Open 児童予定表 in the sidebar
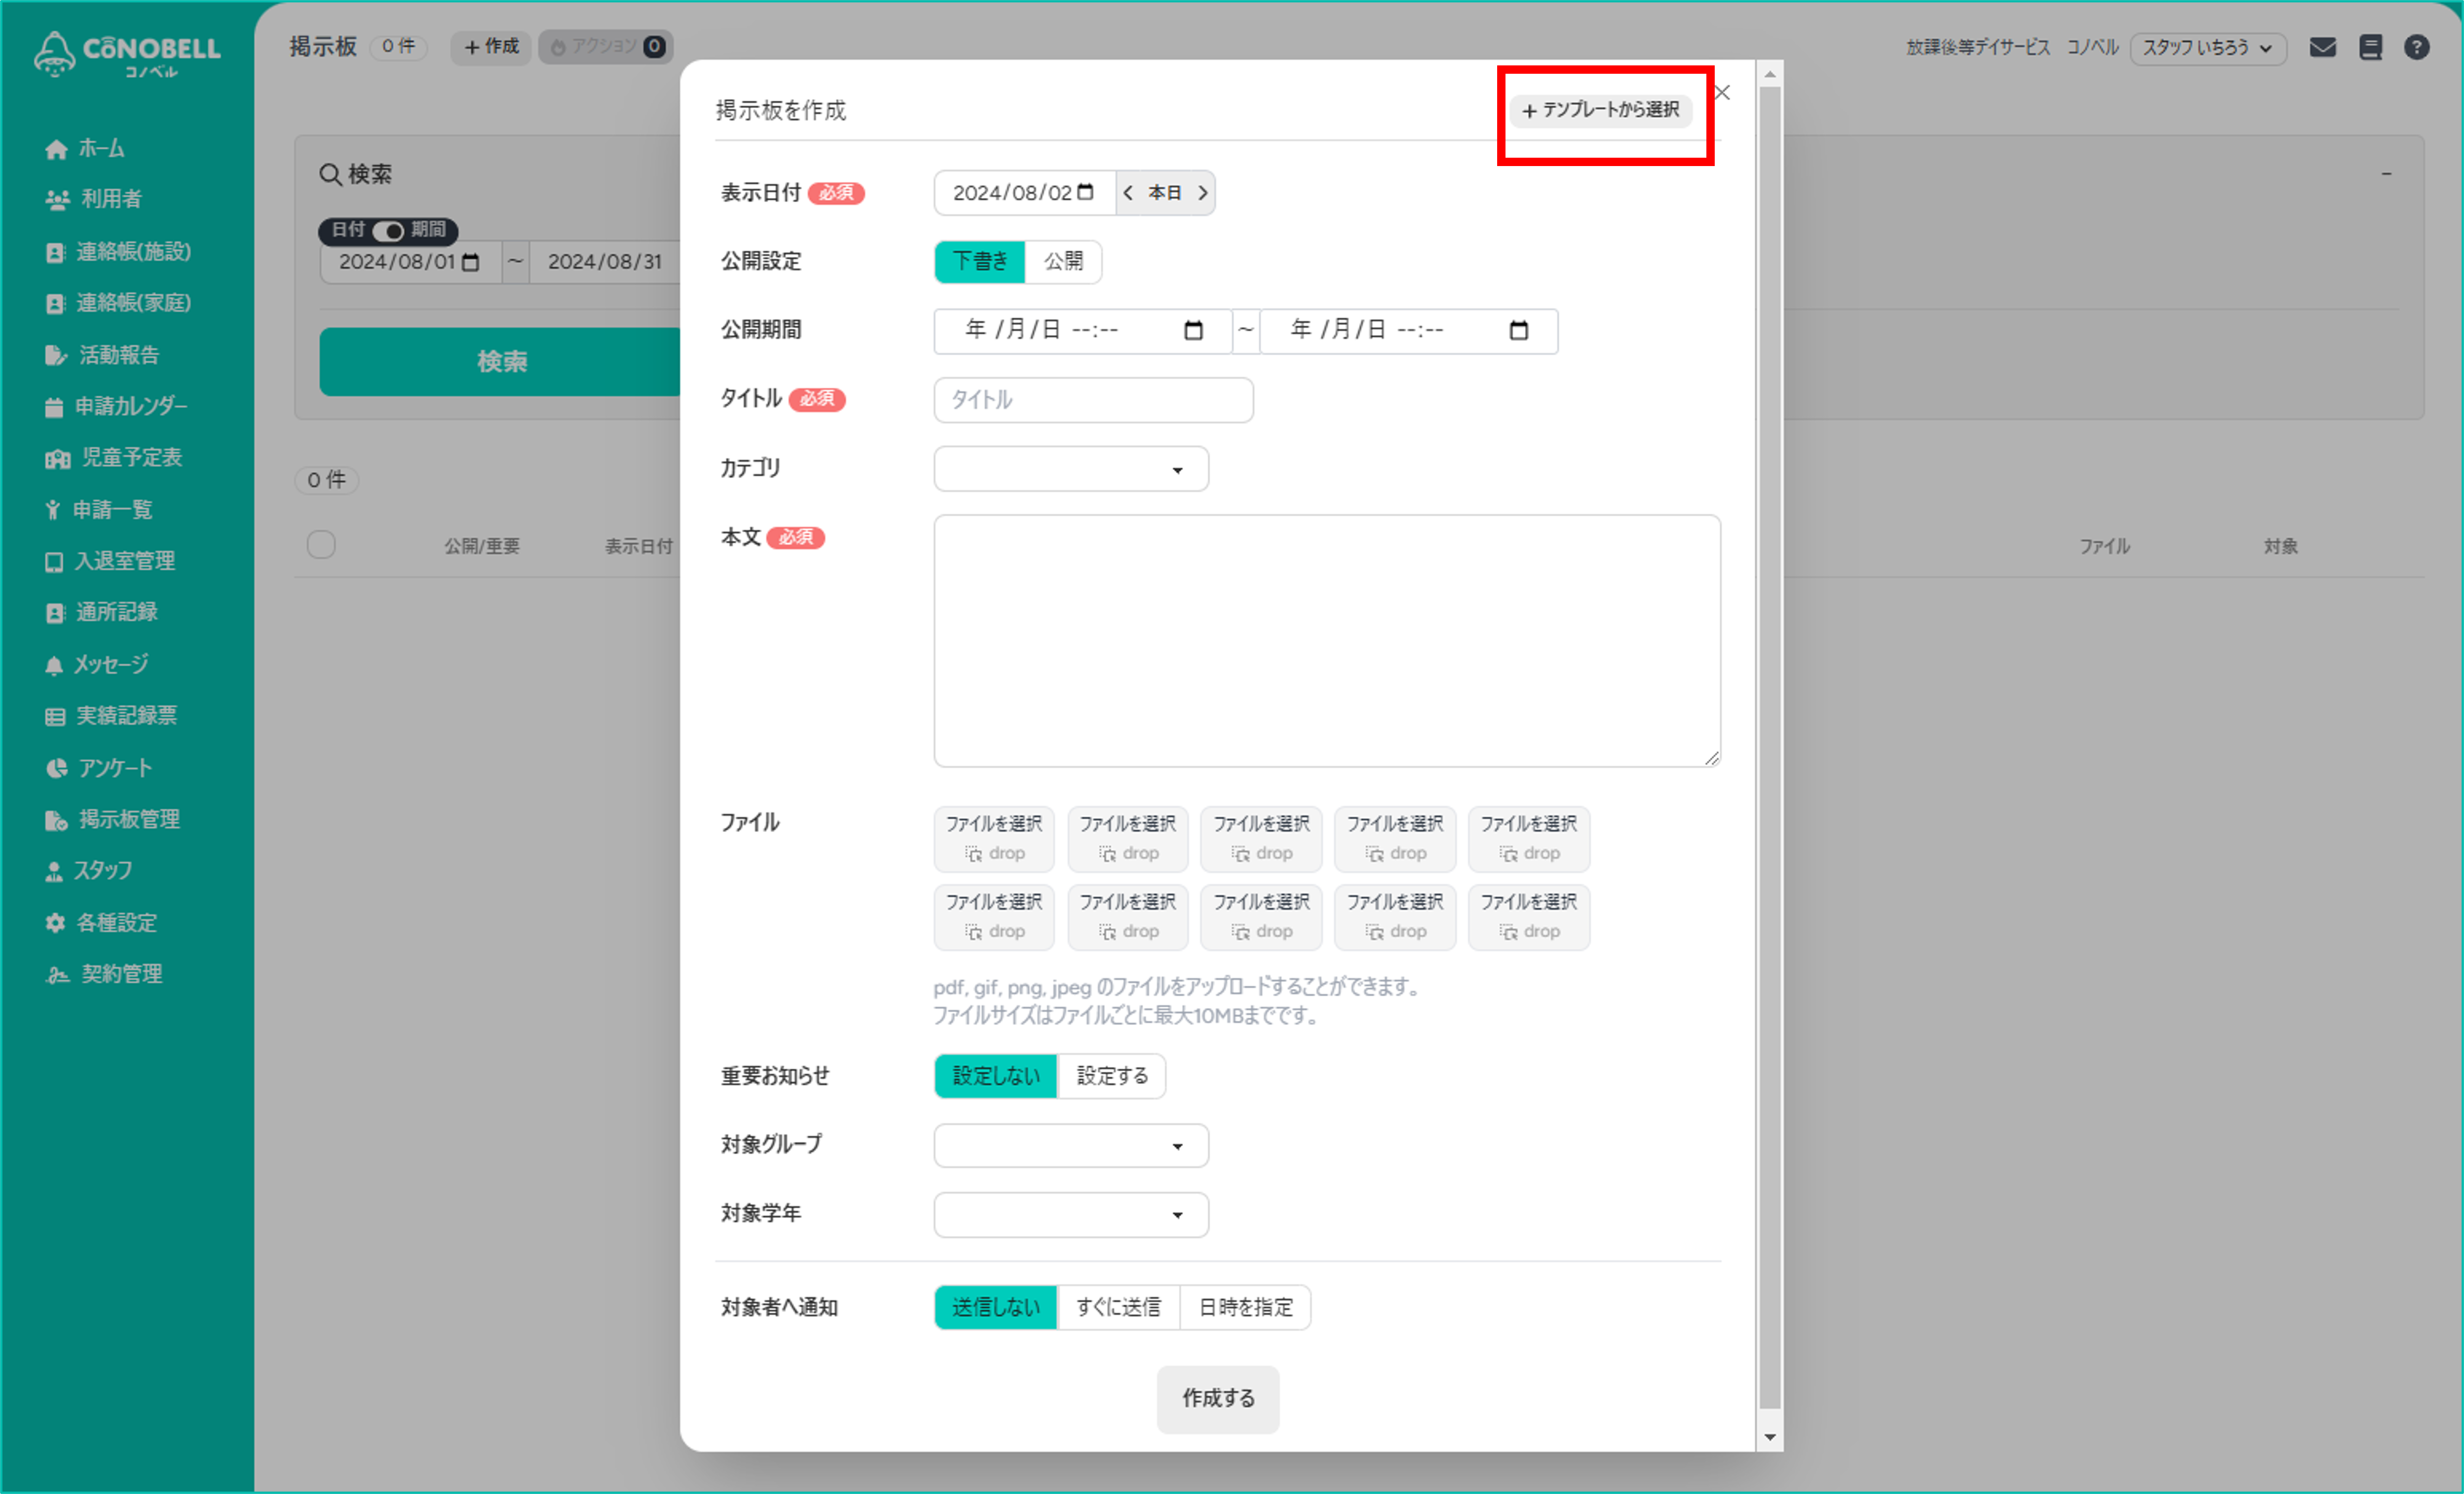The image size is (2464, 1494). click(x=114, y=458)
